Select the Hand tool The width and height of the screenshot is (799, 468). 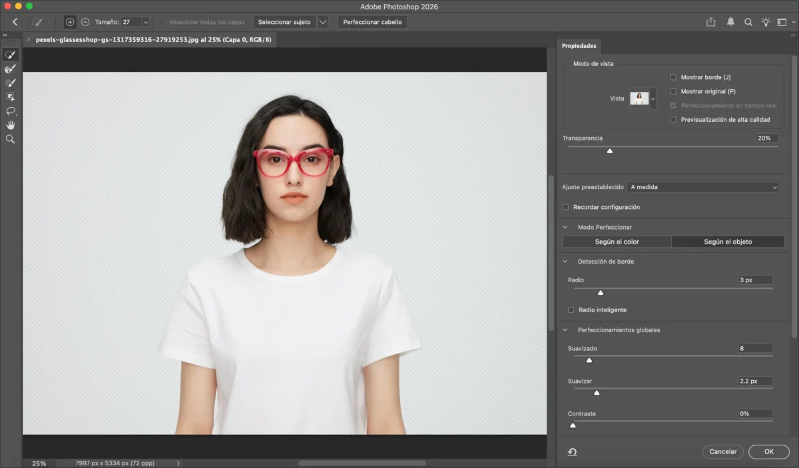10,125
